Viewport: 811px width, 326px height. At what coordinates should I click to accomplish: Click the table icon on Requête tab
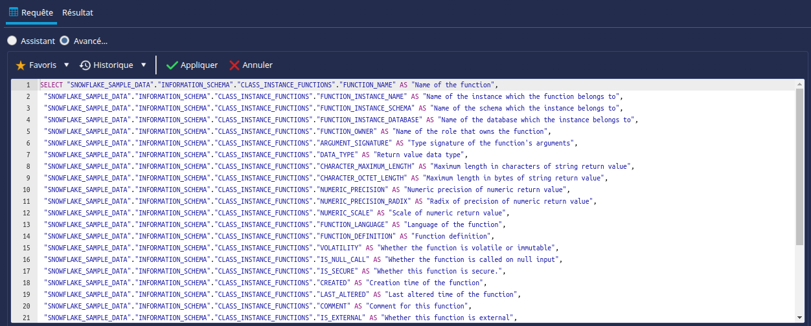(x=13, y=12)
